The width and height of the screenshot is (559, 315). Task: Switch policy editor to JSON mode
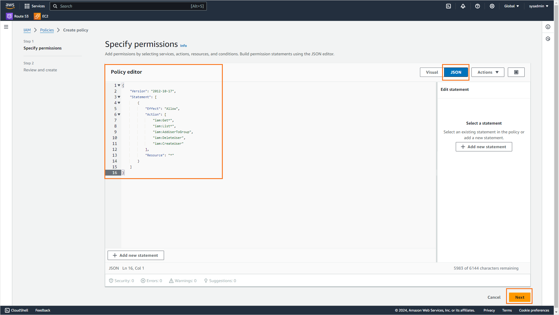[x=456, y=72]
